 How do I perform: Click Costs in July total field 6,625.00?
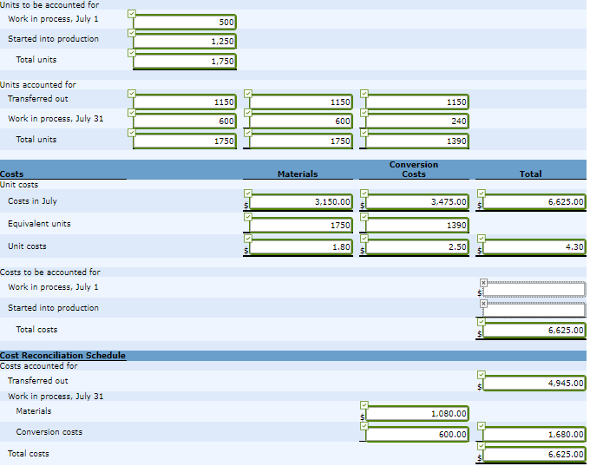[534, 201]
